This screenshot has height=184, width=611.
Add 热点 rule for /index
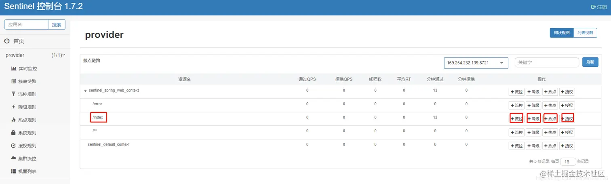pyautogui.click(x=550, y=119)
